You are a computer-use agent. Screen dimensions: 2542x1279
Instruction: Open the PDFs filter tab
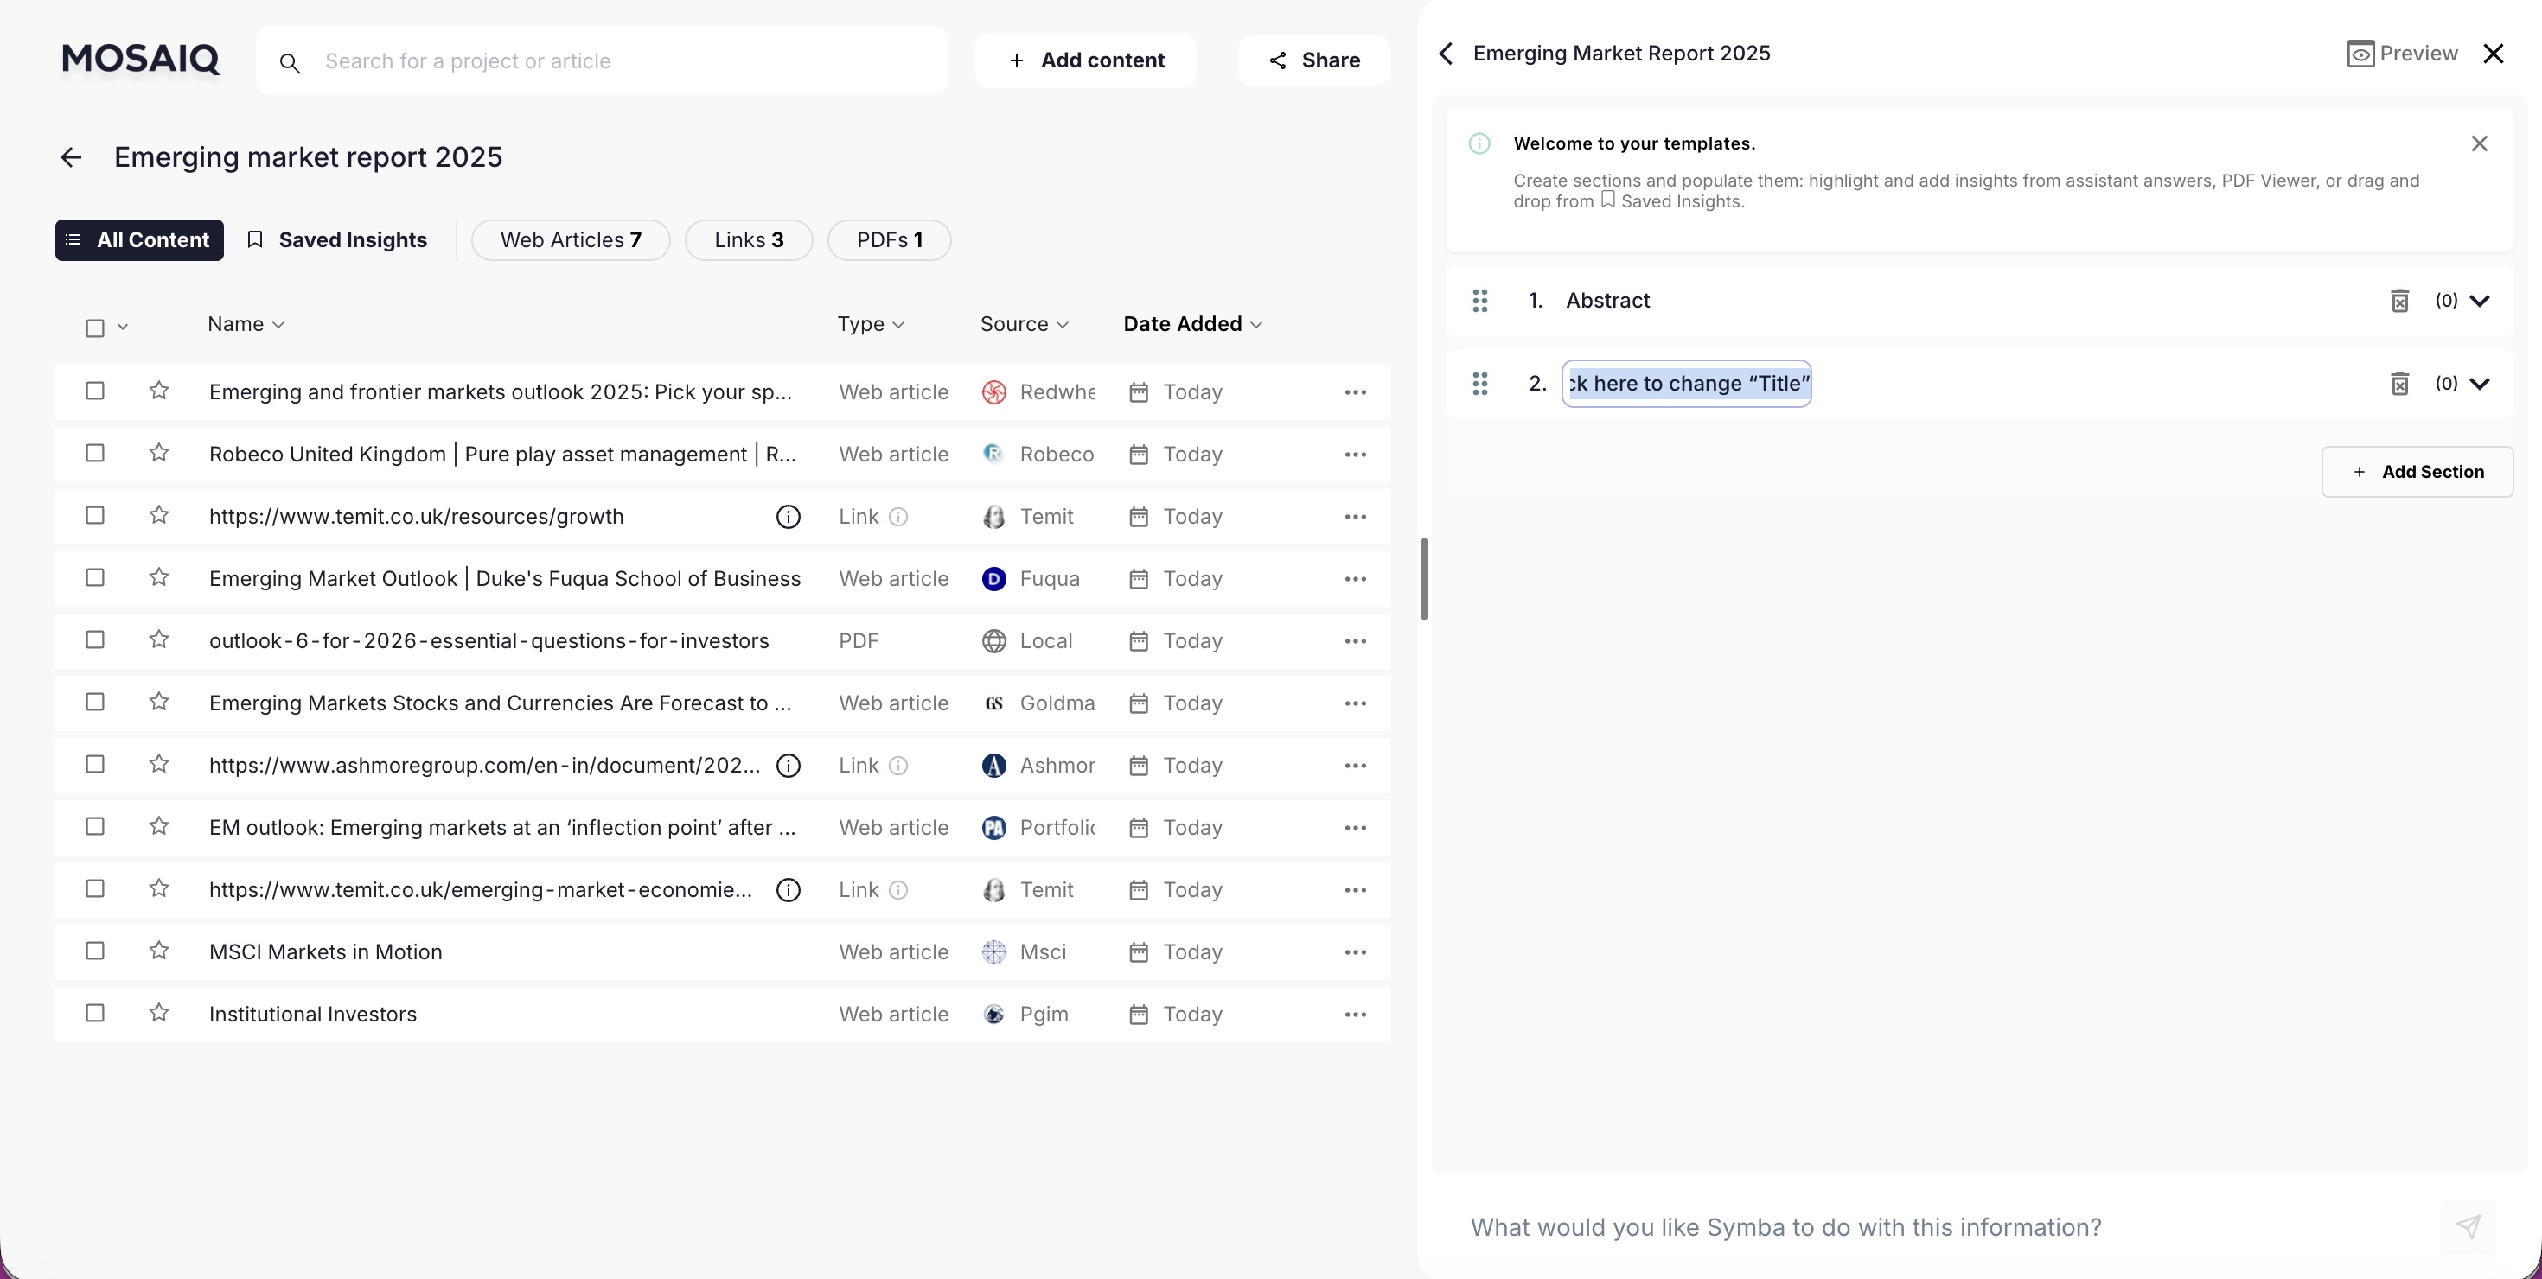tap(887, 239)
